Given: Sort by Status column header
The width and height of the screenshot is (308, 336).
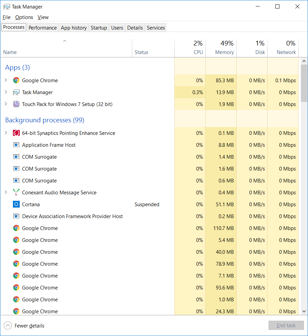Looking at the screenshot, I should point(153,48).
